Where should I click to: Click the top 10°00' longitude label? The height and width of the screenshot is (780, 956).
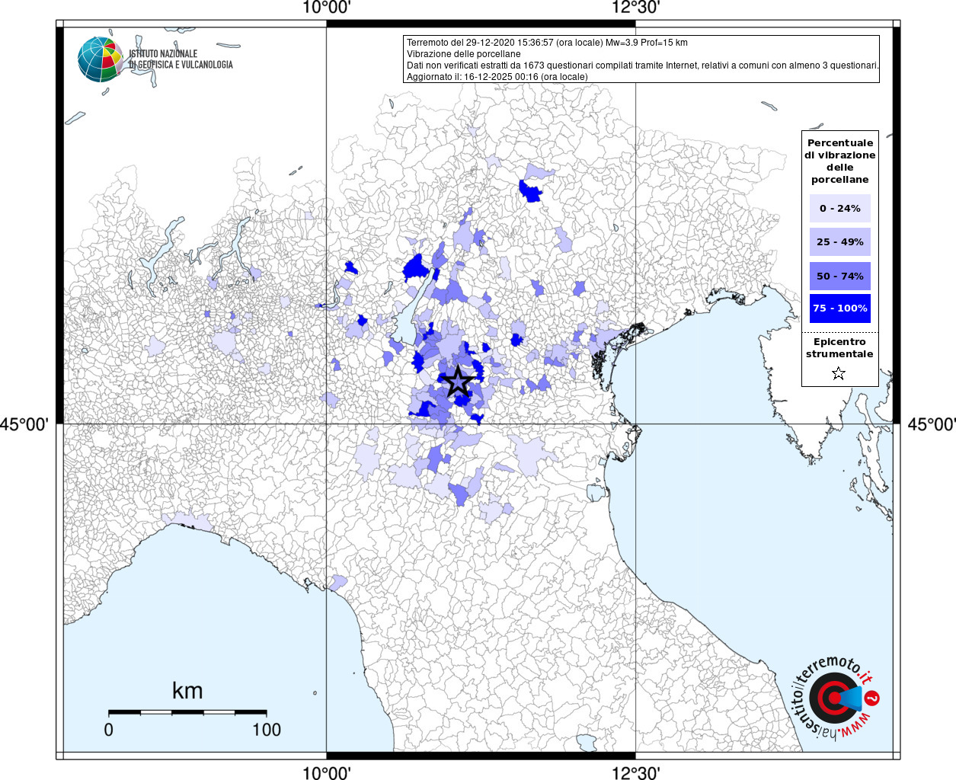tap(327, 8)
